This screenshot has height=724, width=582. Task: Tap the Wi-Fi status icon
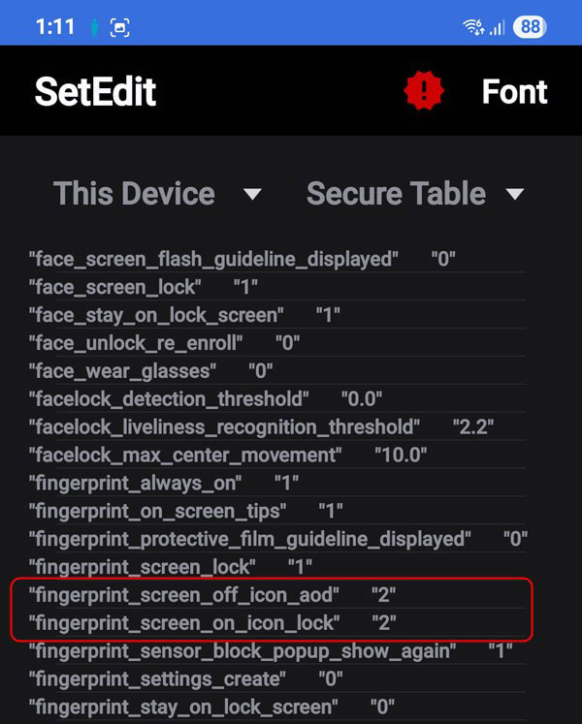[x=474, y=27]
